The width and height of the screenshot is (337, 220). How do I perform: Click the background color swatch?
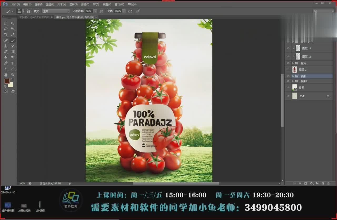[11, 85]
